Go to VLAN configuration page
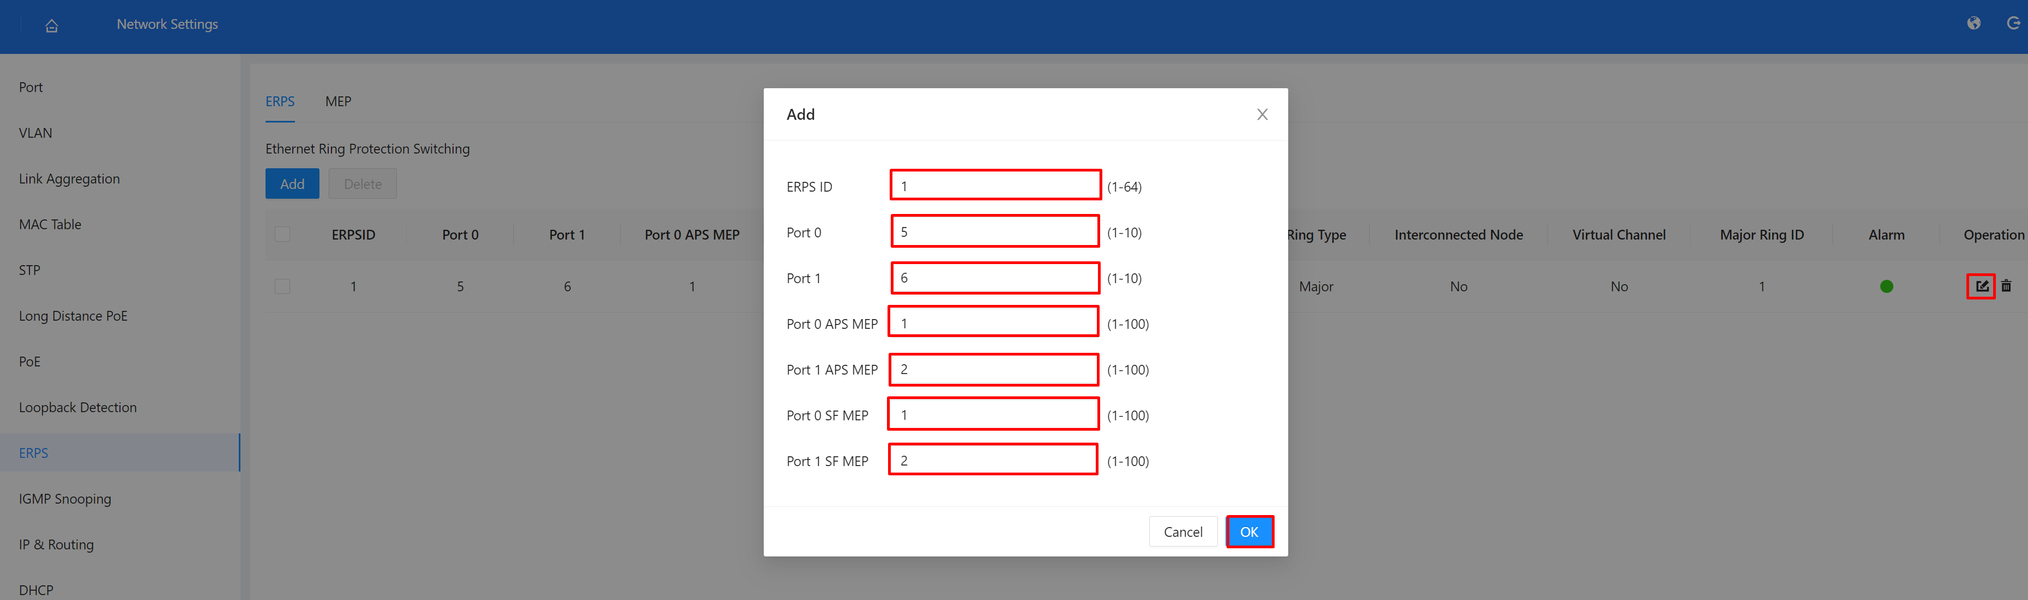 [x=35, y=133]
